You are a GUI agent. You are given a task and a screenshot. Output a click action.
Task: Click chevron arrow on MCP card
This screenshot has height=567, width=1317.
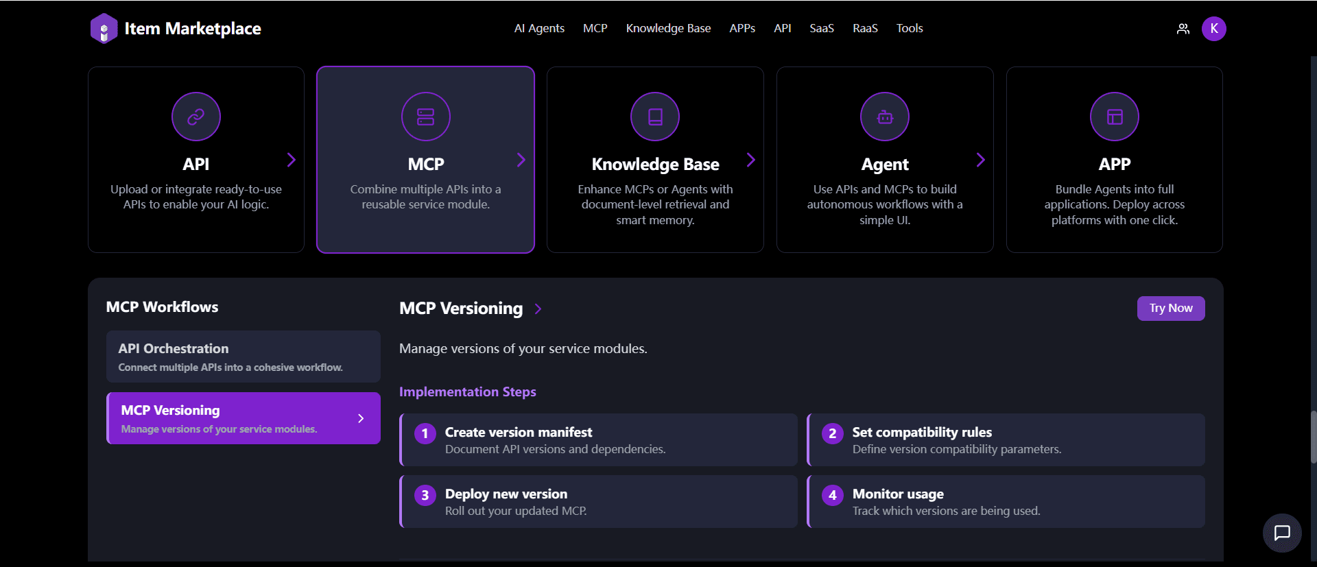coord(521,160)
